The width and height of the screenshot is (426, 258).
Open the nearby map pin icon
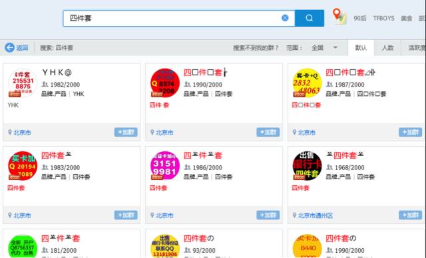point(339,17)
